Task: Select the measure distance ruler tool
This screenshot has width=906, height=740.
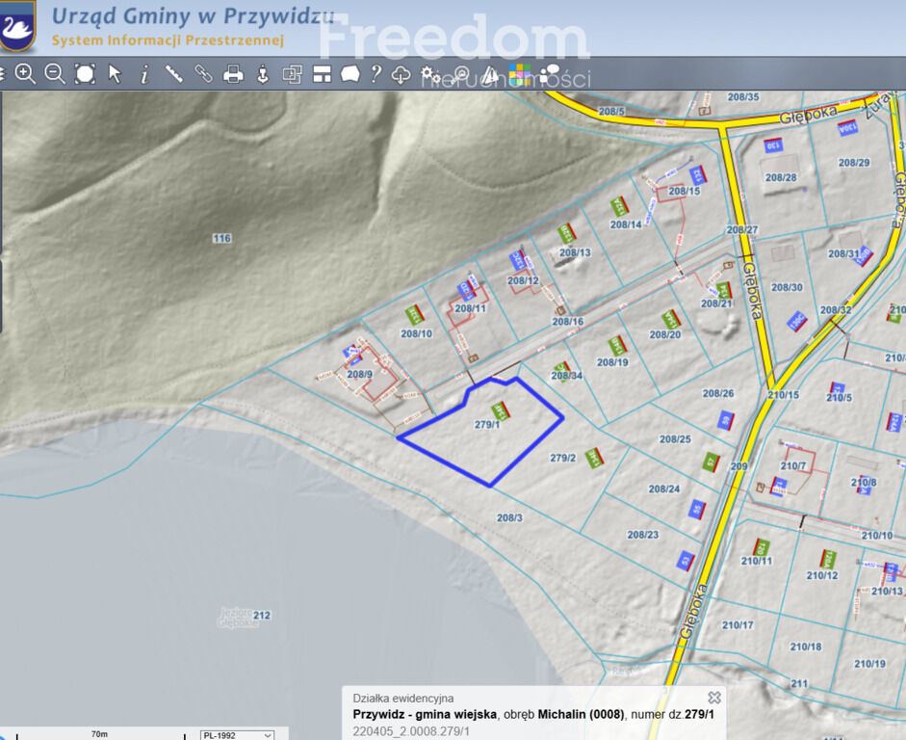Action: (174, 74)
